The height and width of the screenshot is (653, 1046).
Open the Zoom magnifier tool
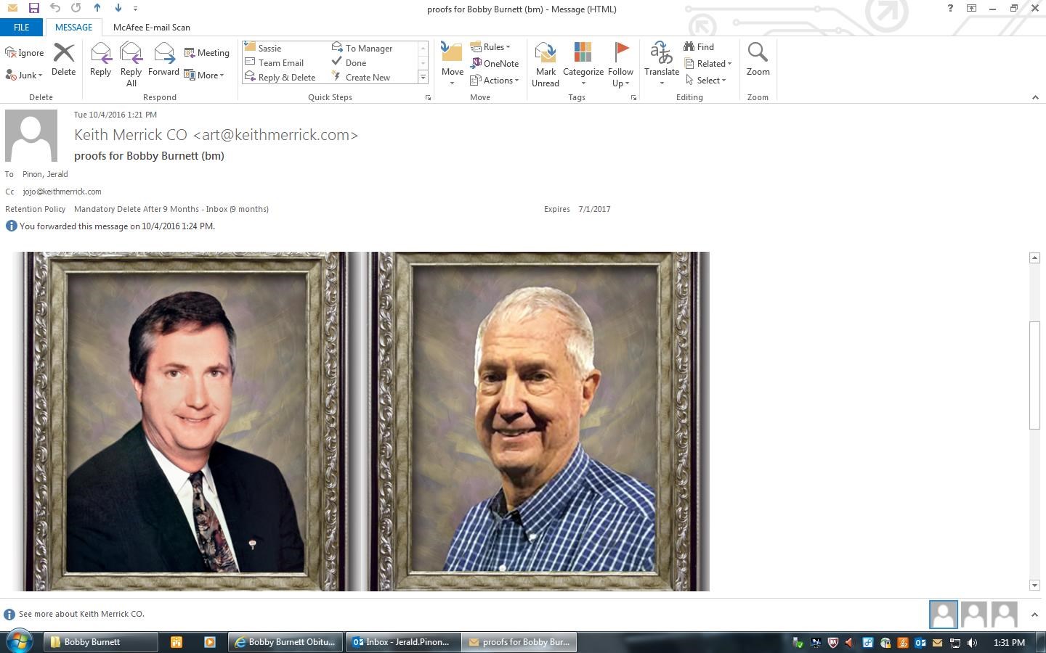click(758, 59)
